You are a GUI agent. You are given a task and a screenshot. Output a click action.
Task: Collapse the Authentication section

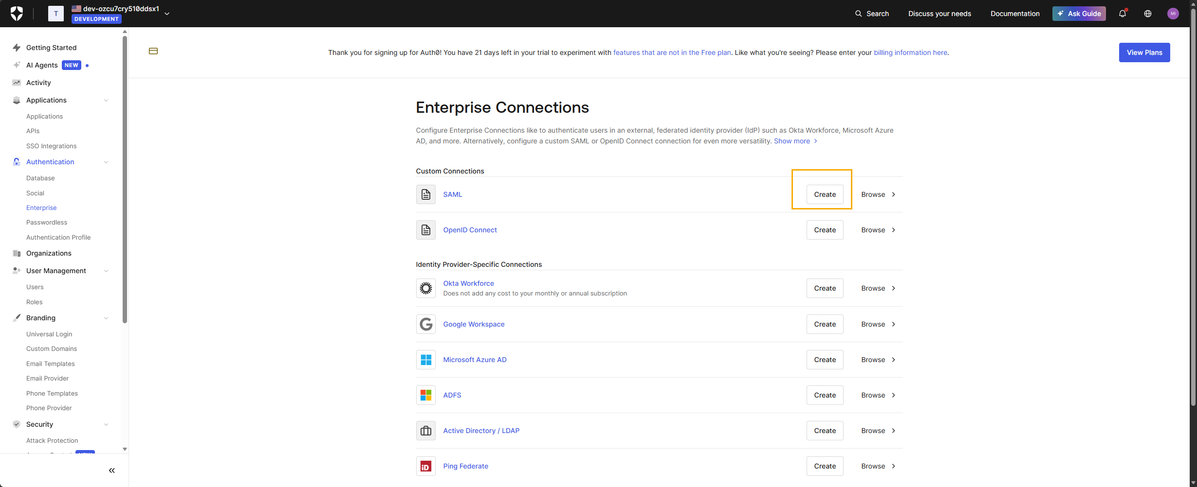(106, 162)
